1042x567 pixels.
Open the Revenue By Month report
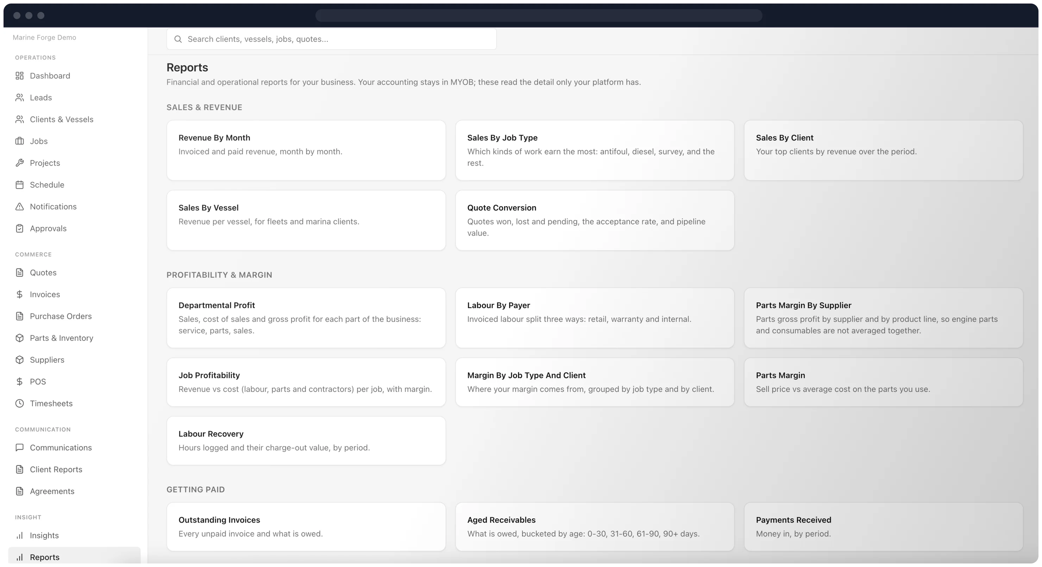point(306,150)
